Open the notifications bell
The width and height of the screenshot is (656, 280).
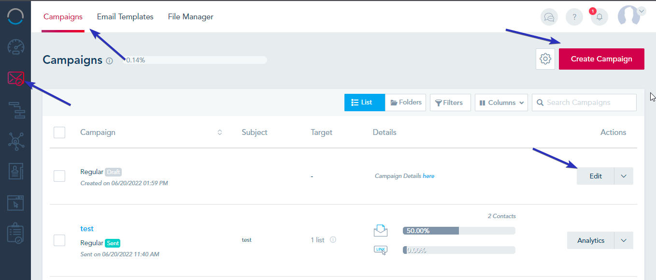pos(599,17)
